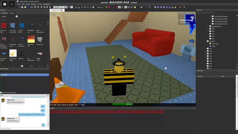Open the Models category dropdown
The width and height of the screenshot is (238, 134).
[17, 16]
